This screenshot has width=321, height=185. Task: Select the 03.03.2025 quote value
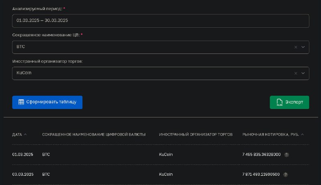coord(261,174)
